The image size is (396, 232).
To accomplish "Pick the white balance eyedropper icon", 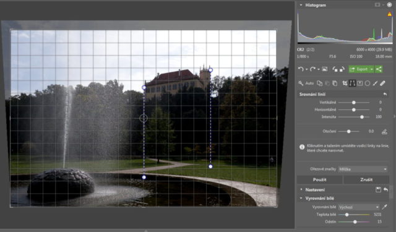I will click(x=385, y=207).
